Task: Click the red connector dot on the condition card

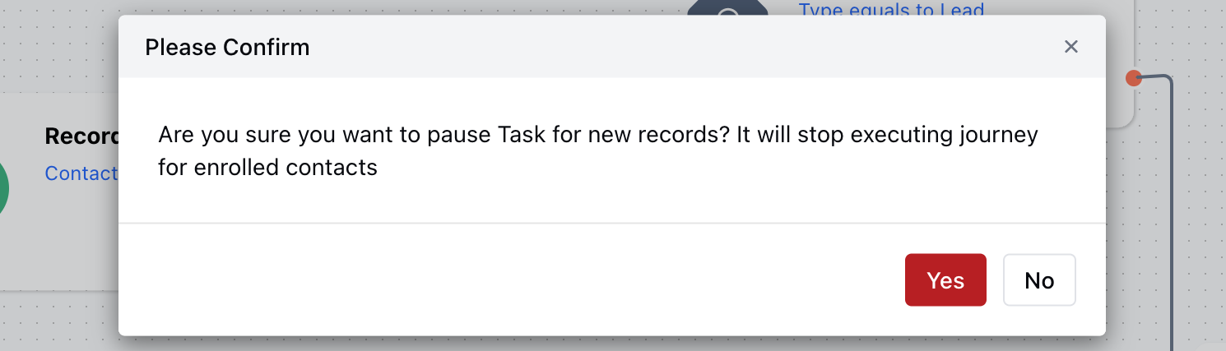Action: click(x=1134, y=78)
